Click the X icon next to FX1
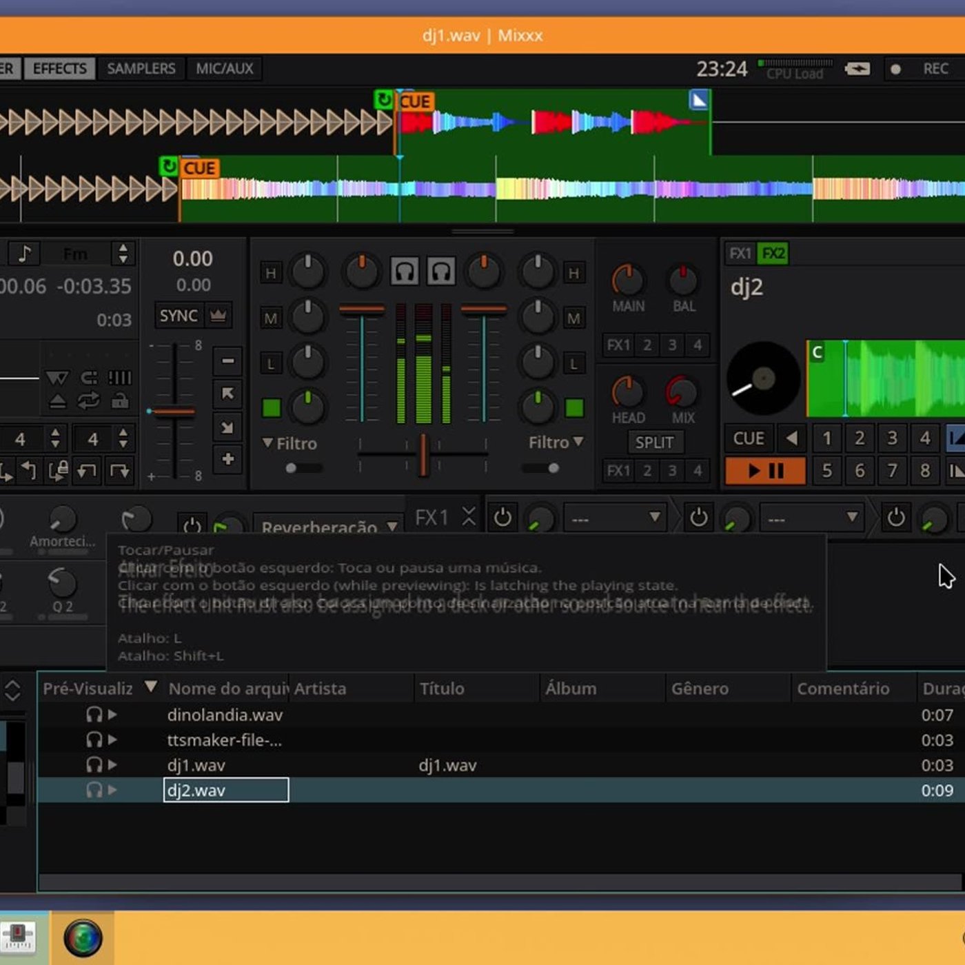The height and width of the screenshot is (965, 965). (469, 516)
